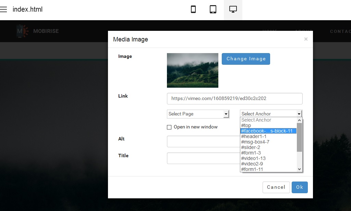This screenshot has height=211, width=351.
Task: Open the hamburger menu
Action: coord(4,9)
